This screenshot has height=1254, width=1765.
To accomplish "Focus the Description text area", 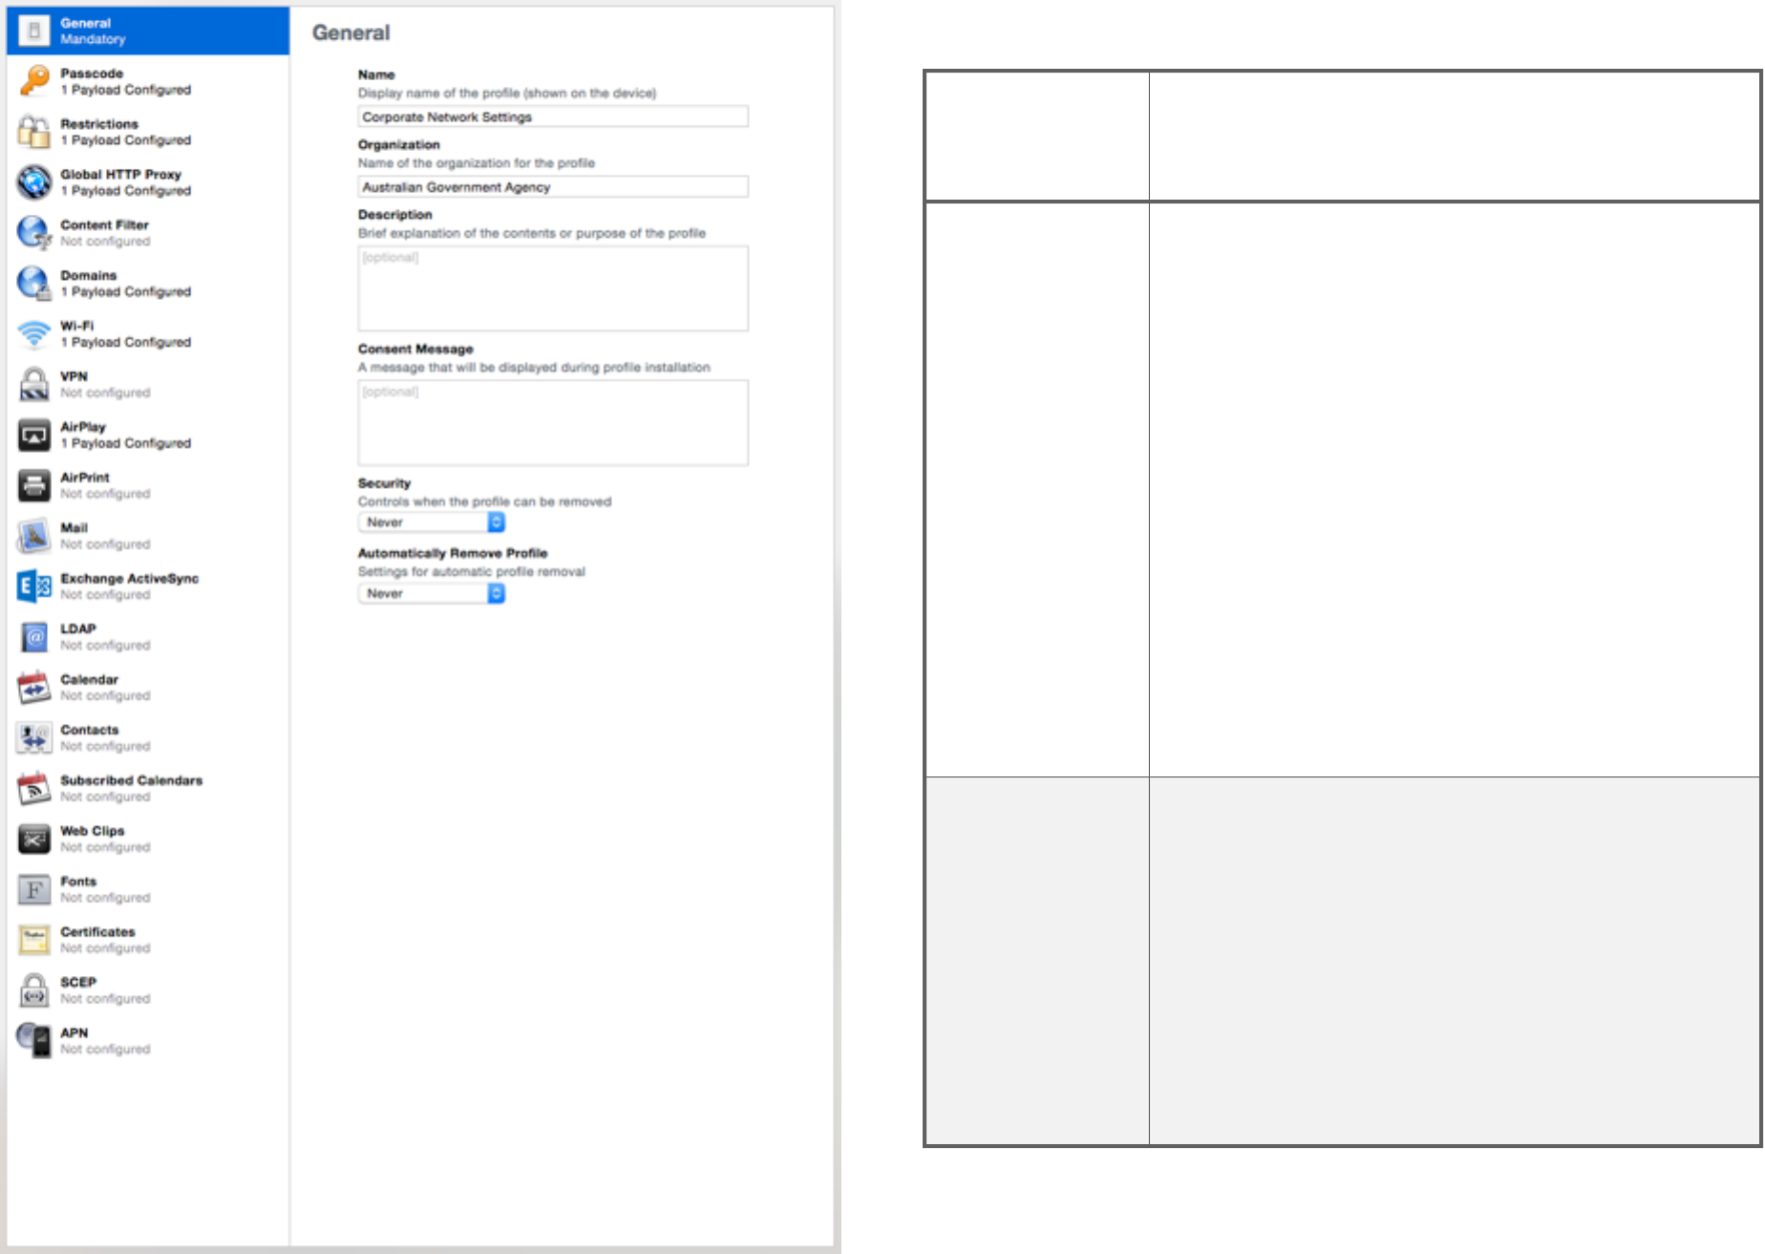I will pyautogui.click(x=553, y=288).
